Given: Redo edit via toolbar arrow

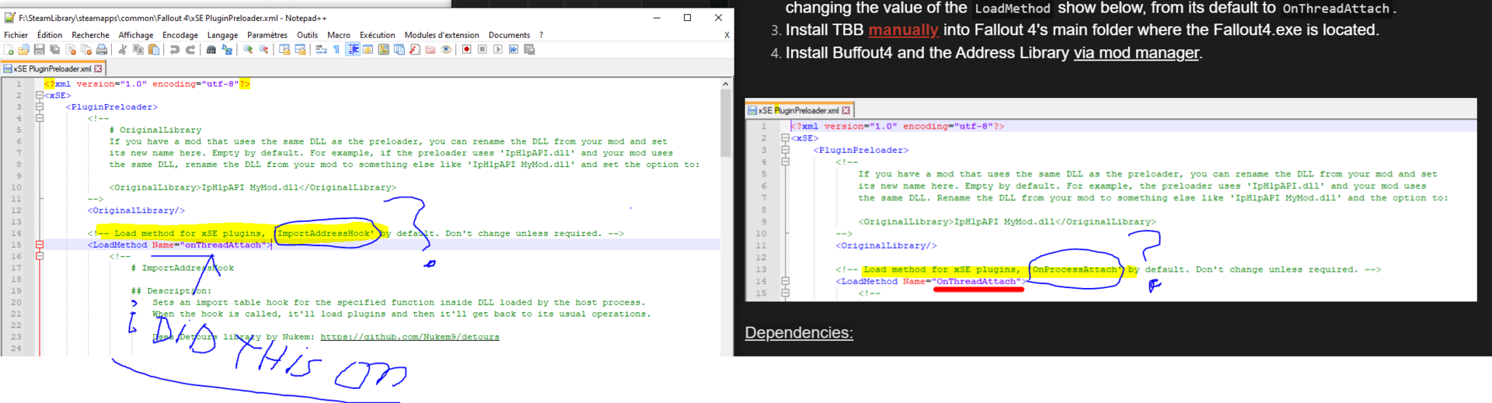Looking at the screenshot, I should coord(190,50).
